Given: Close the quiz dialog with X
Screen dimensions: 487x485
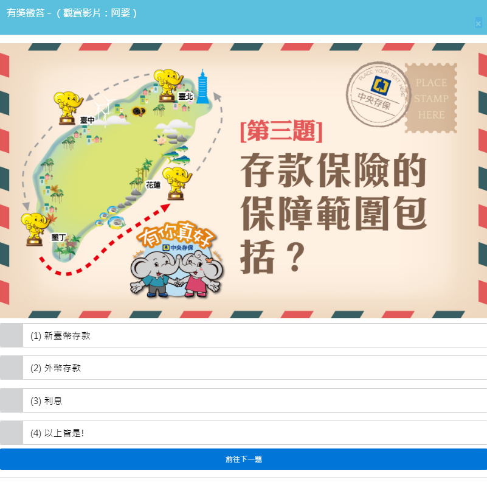Looking at the screenshot, I should point(478,23).
